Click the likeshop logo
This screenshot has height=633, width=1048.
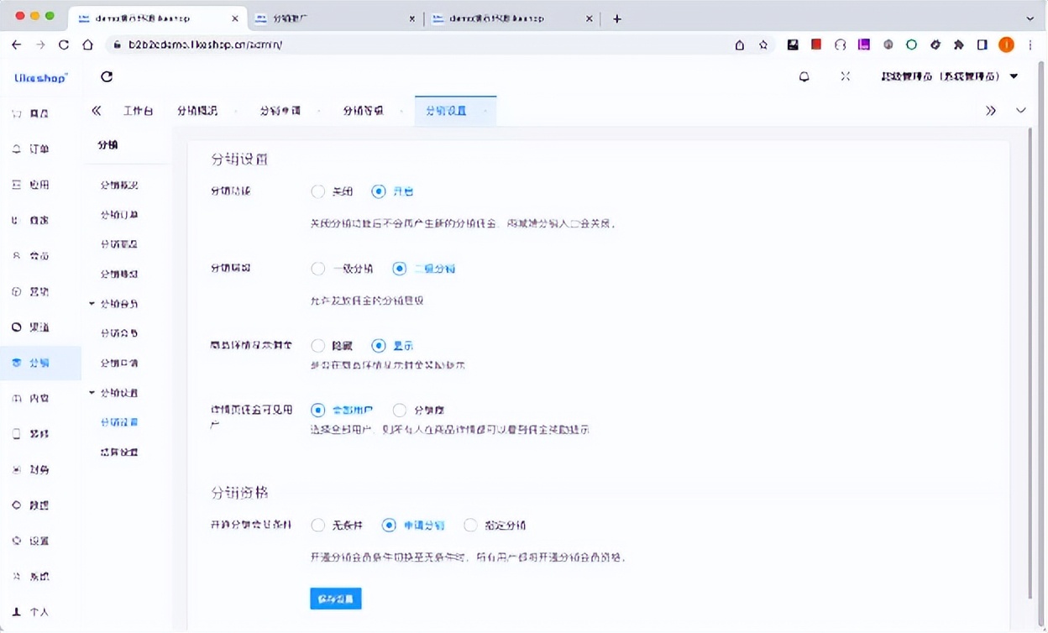[40, 77]
